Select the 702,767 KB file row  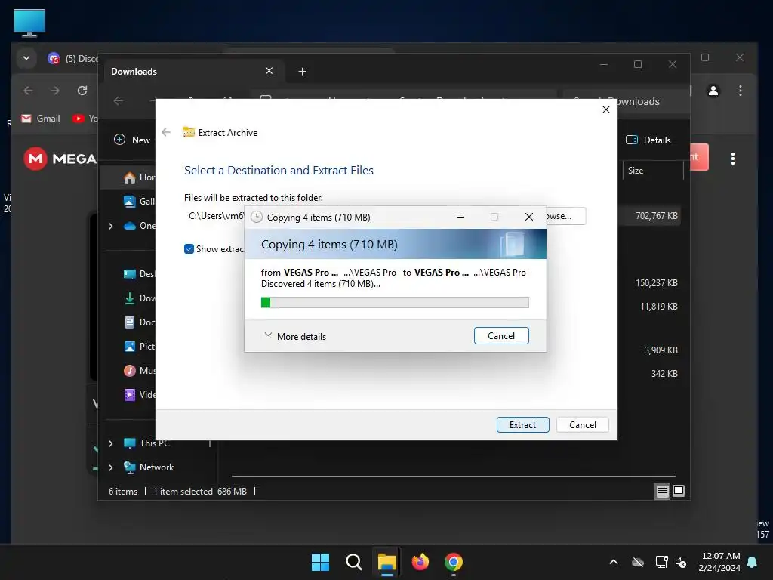[650, 216]
